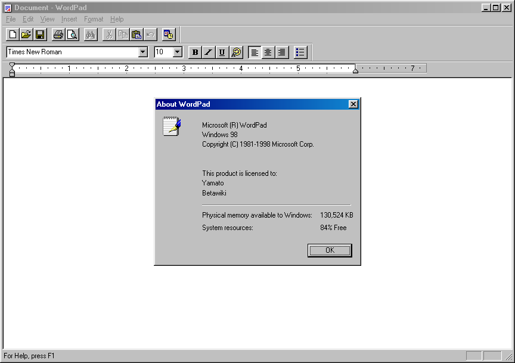Toggle Bold formatting button

pos(195,52)
